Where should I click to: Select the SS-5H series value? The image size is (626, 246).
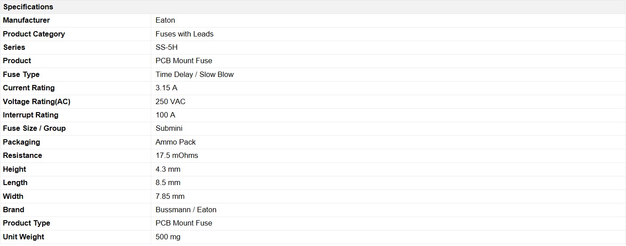[166, 47]
